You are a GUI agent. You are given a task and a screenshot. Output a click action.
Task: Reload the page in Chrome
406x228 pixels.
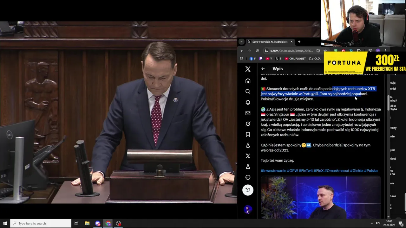[x=257, y=51]
